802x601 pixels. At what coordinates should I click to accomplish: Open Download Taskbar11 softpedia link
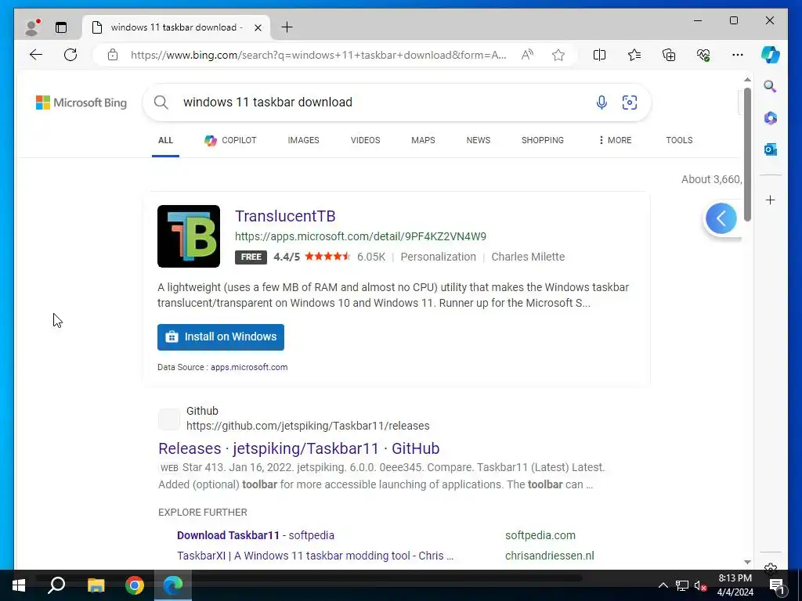pyautogui.click(x=256, y=535)
